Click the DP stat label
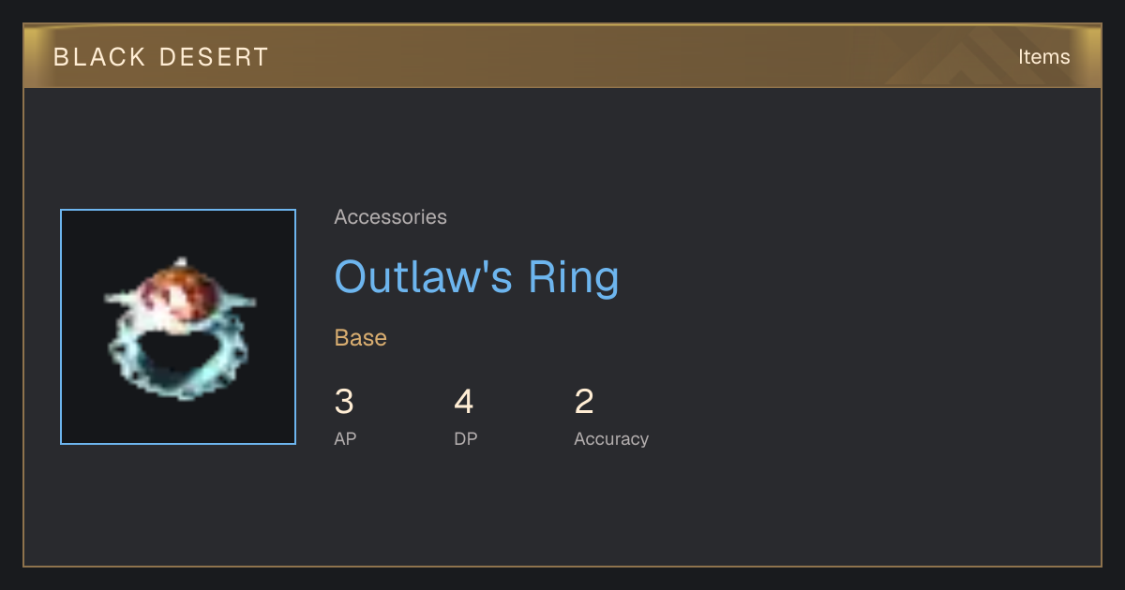Screen dimensions: 1125x590 [465, 438]
